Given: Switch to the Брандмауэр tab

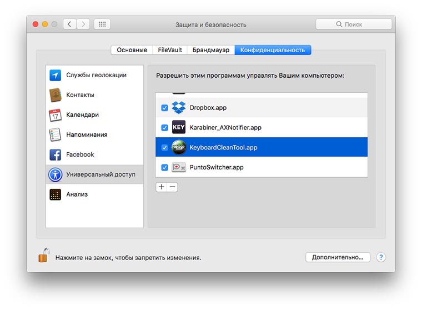Looking at the screenshot, I should [x=211, y=50].
